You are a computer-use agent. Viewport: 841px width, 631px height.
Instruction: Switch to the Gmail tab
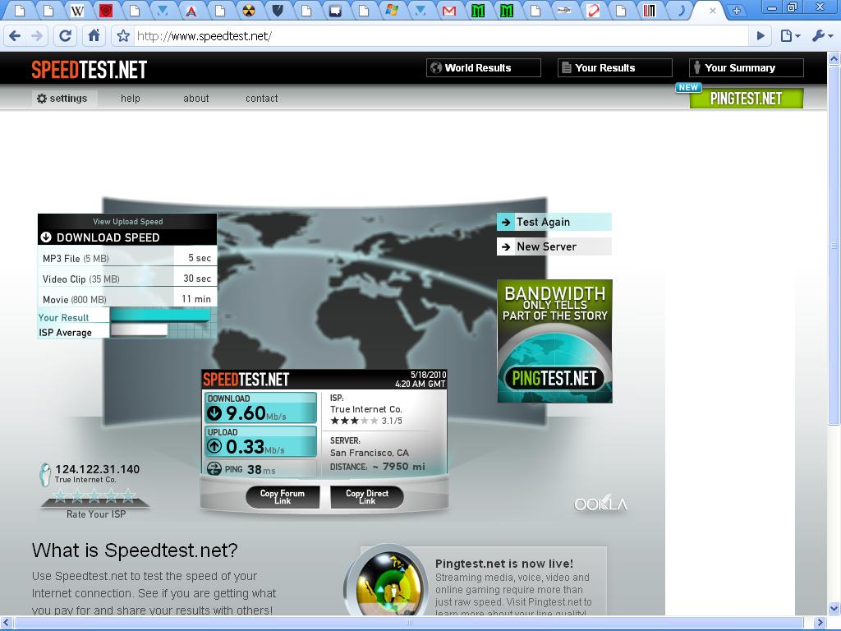tap(449, 11)
